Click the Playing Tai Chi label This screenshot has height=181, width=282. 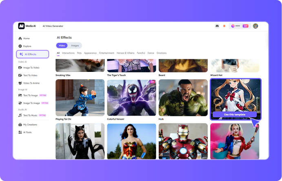pyautogui.click(x=63, y=119)
